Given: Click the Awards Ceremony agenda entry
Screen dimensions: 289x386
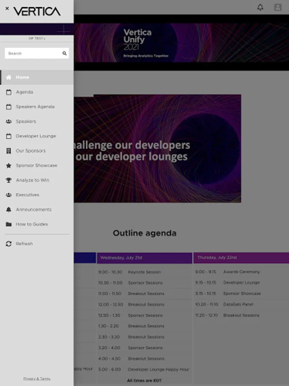Looking at the screenshot, I should pyautogui.click(x=241, y=272).
